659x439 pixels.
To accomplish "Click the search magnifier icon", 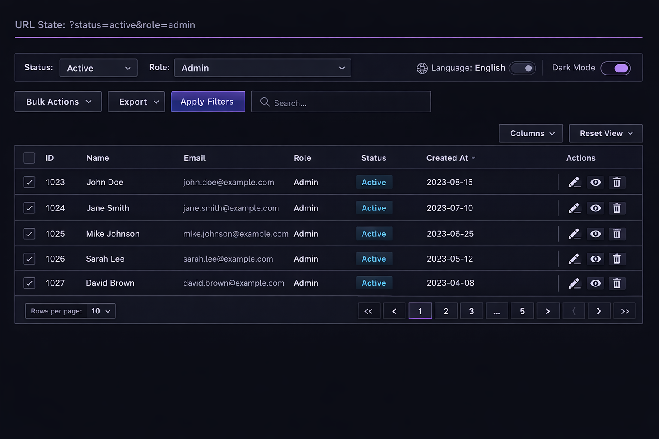I will [x=265, y=102].
